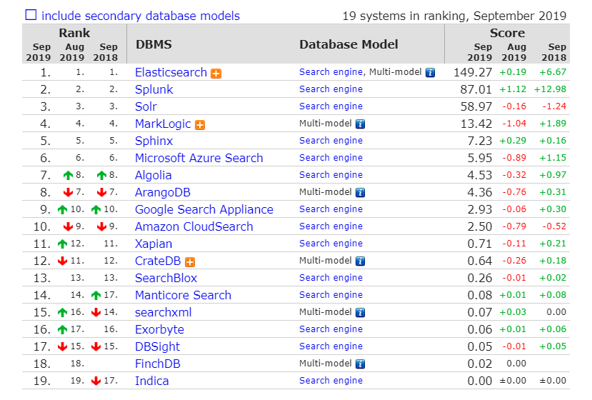Open the Google Search Appliance link

pos(204,209)
